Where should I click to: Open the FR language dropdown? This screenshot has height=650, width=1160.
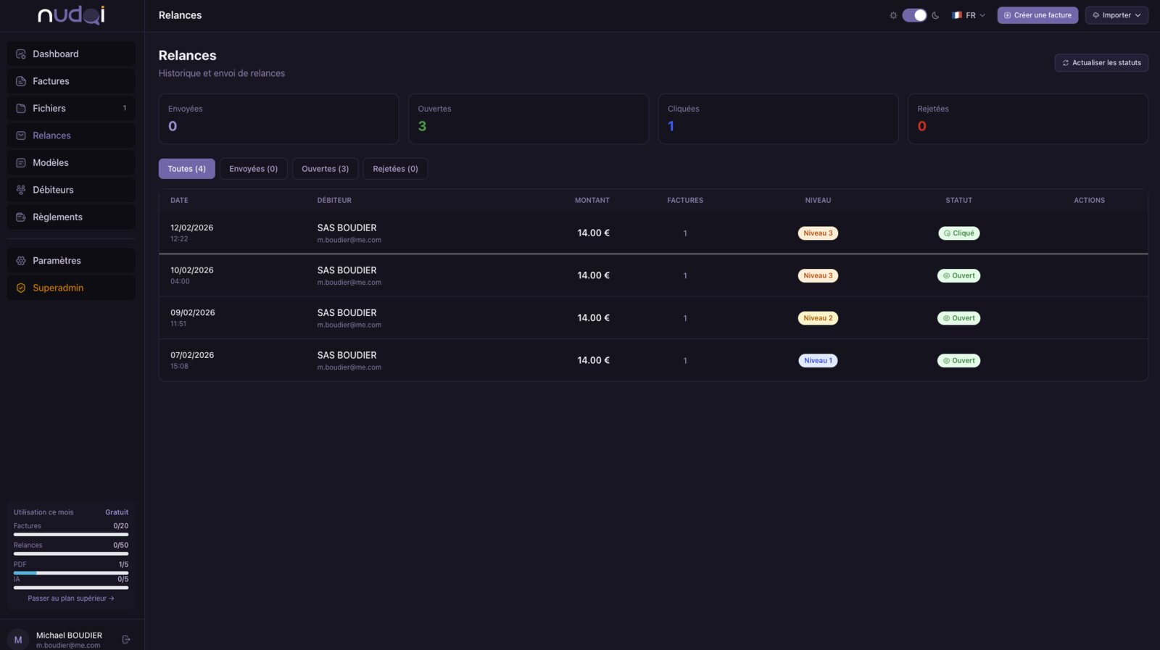pyautogui.click(x=969, y=15)
